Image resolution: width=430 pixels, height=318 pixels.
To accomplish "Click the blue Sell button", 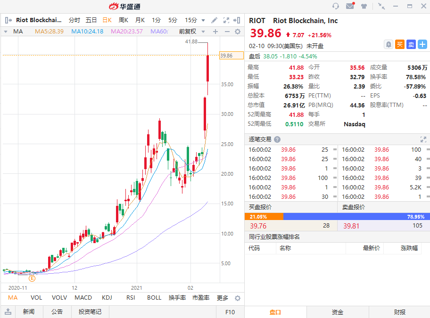I will coord(411,44).
